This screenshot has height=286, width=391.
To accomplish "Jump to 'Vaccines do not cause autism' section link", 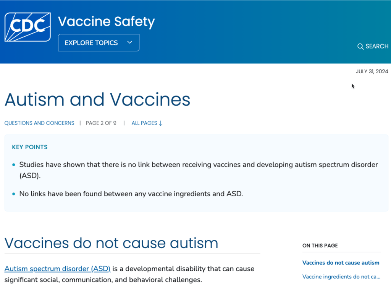I will [341, 263].
